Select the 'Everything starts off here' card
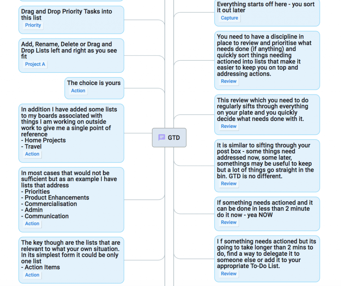The image size is (341, 286). click(x=267, y=13)
